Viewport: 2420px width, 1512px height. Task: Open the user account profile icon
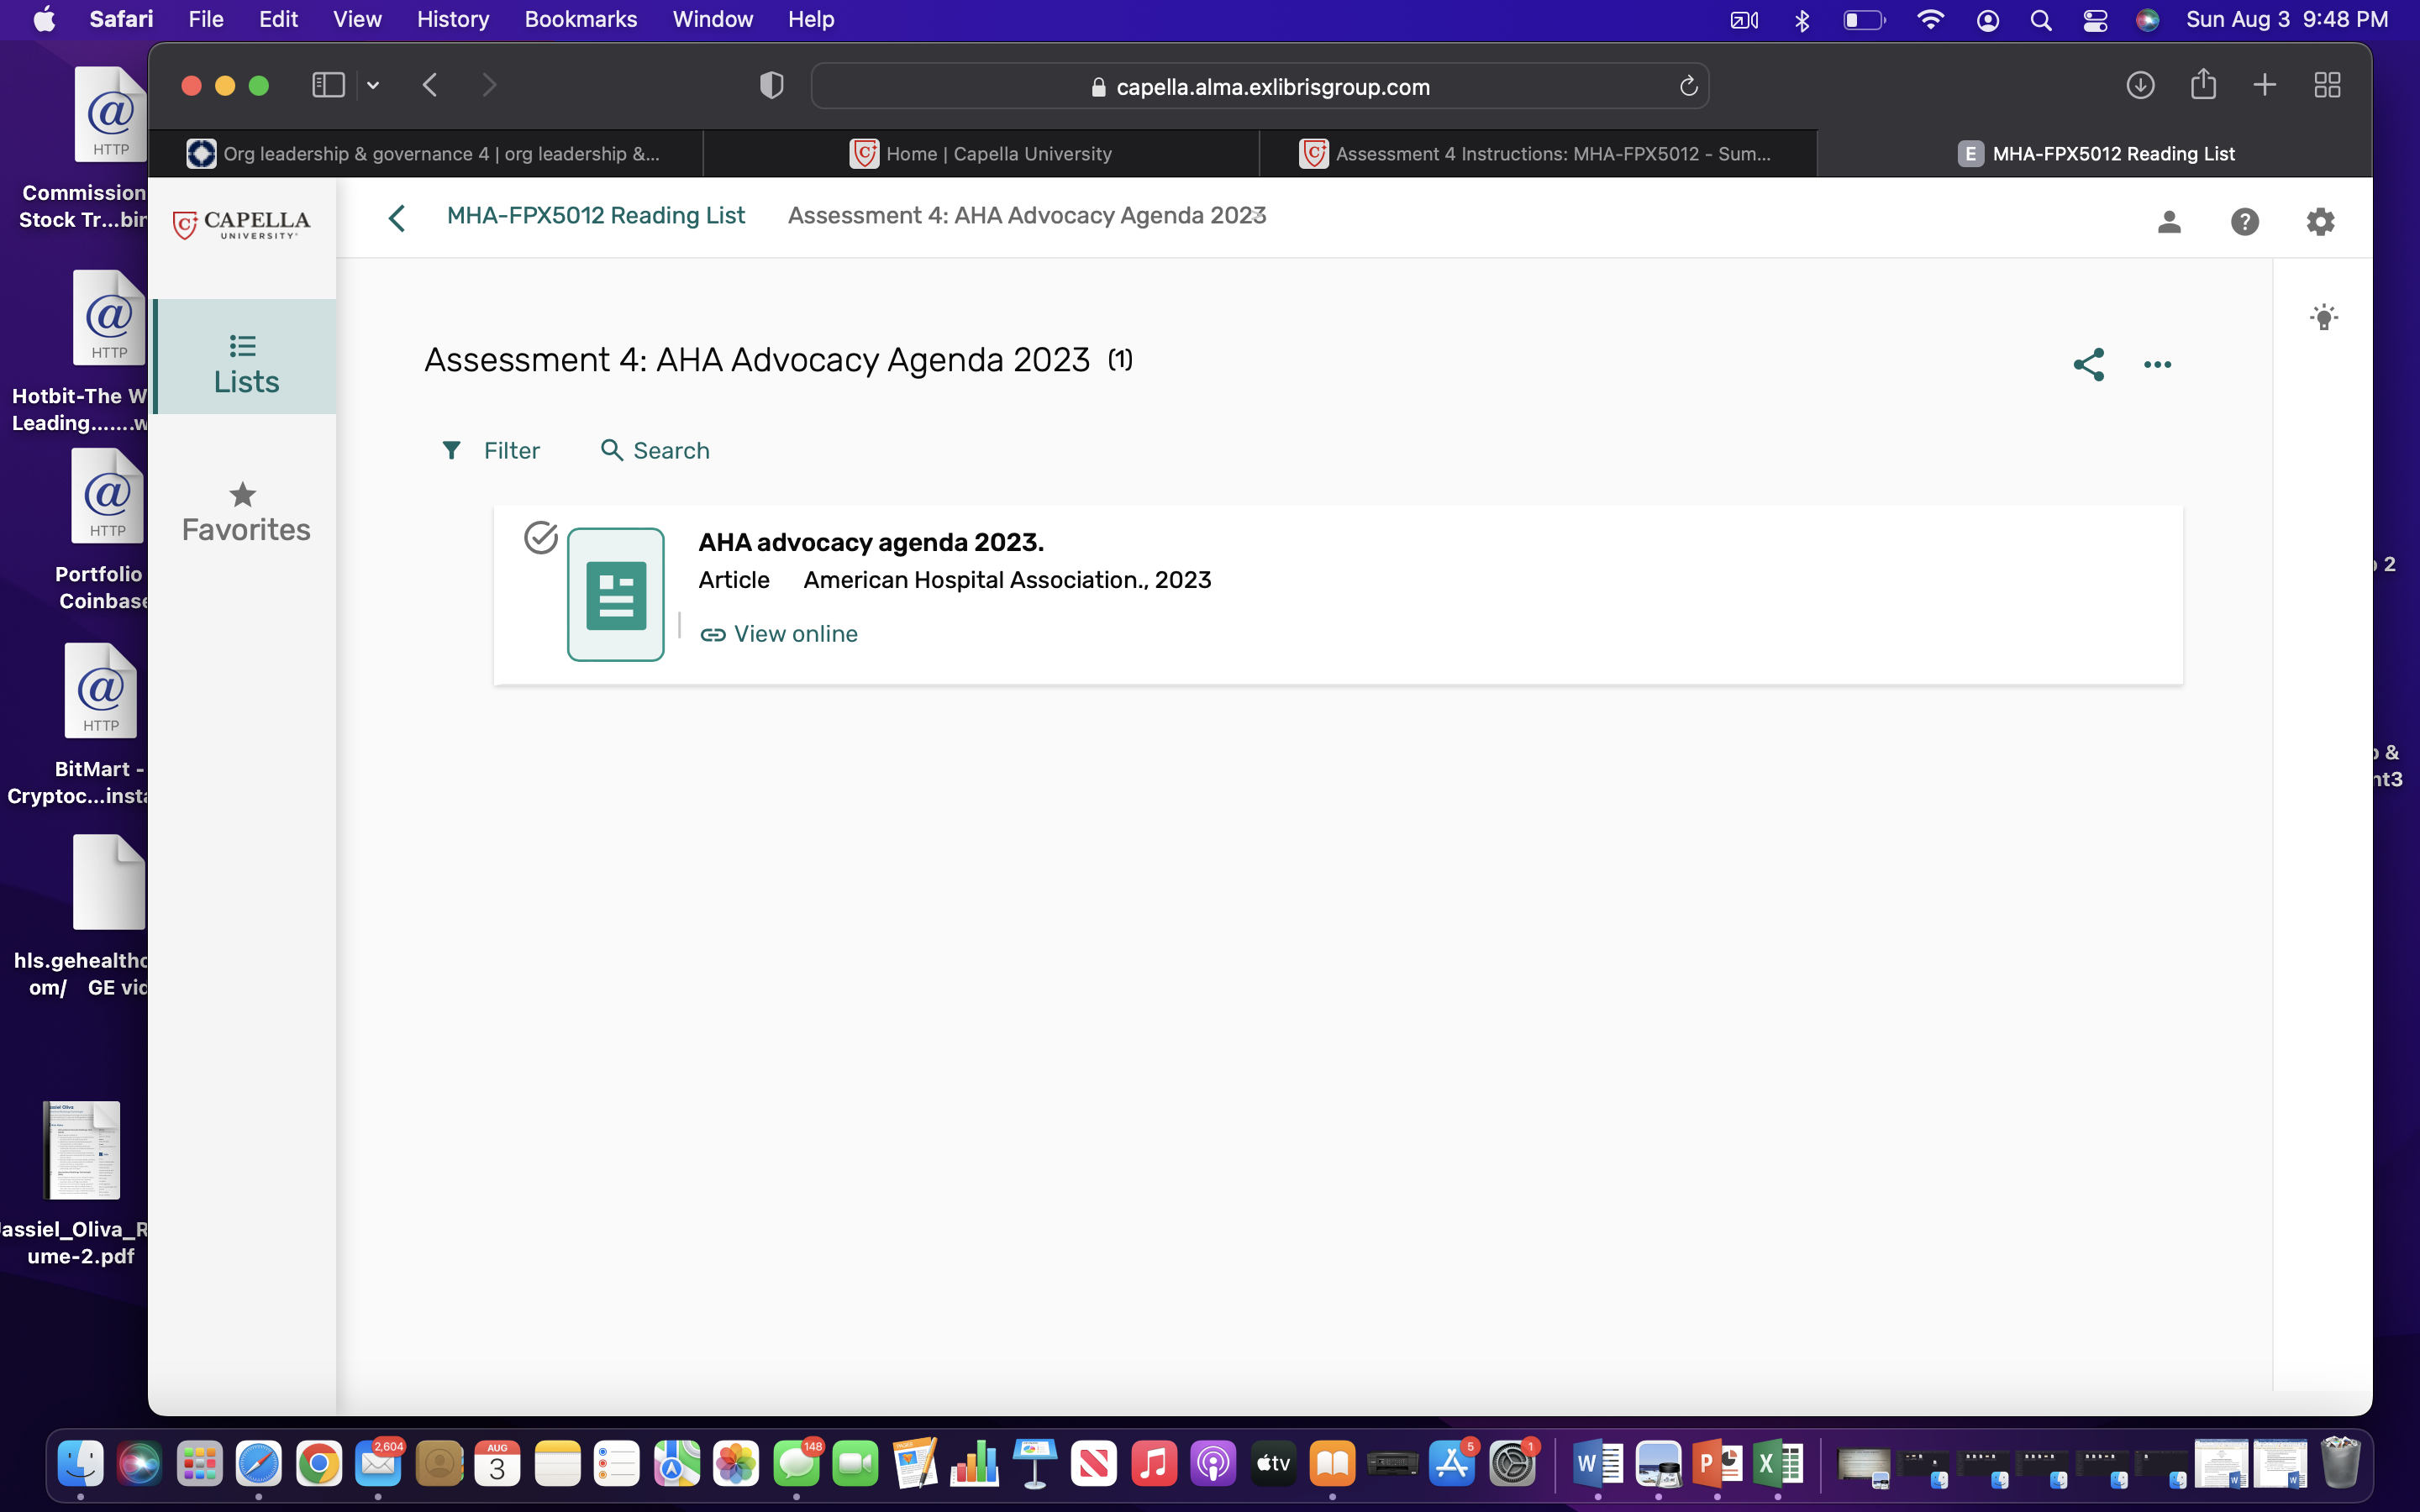[x=2169, y=221]
